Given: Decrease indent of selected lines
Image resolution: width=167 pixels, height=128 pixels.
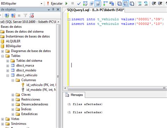Looking at the screenshot, I should [154, 4].
